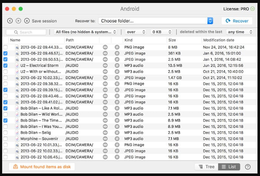
Task: Uncheck the box for Bob Dilan – The Time...
Action: coord(5,120)
